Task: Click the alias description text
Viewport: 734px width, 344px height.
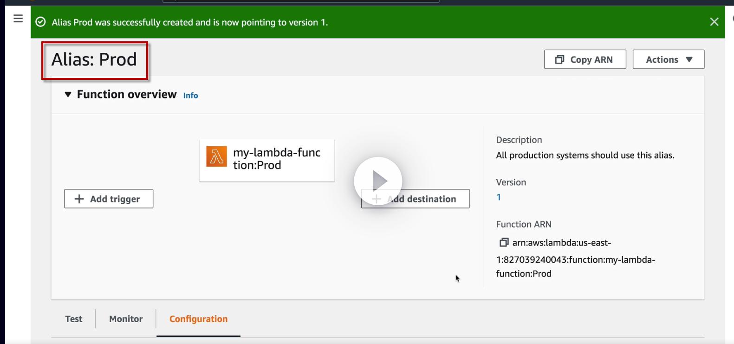Action: tap(585, 156)
